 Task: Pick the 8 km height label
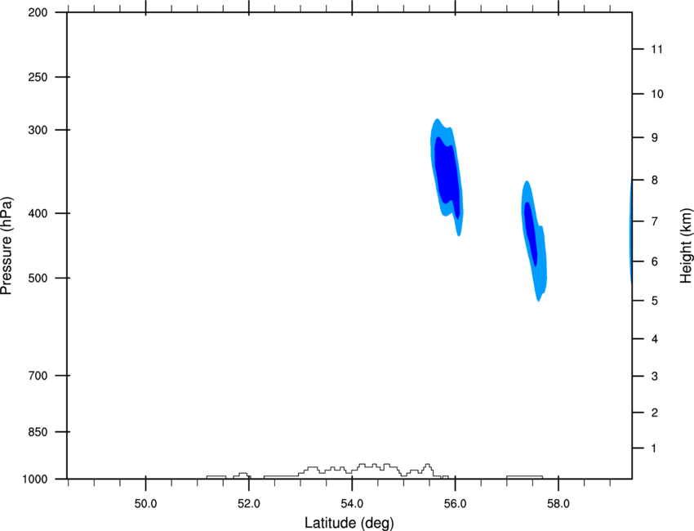tap(655, 181)
